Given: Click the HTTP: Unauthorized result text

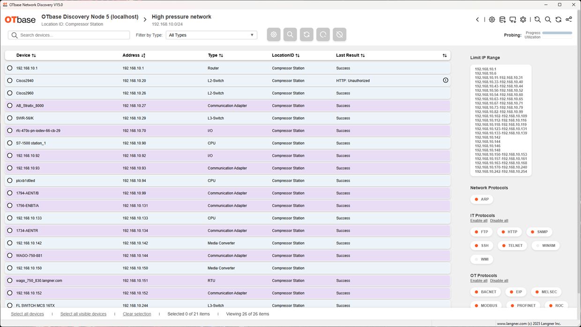Looking at the screenshot, I should tap(353, 81).
